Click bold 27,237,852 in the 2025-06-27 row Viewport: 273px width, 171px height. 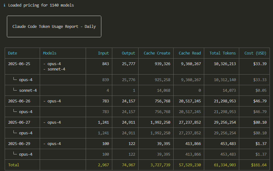(x=190, y=122)
